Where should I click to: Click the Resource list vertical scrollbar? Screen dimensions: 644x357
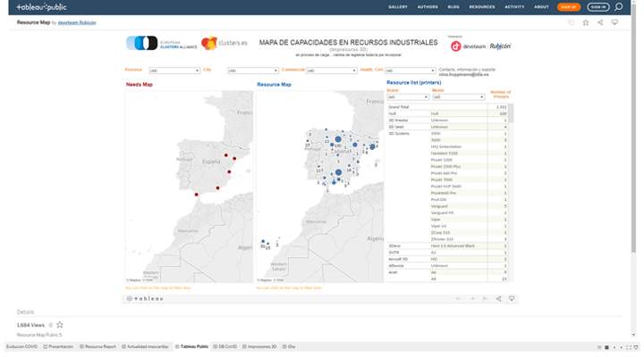tap(511, 113)
